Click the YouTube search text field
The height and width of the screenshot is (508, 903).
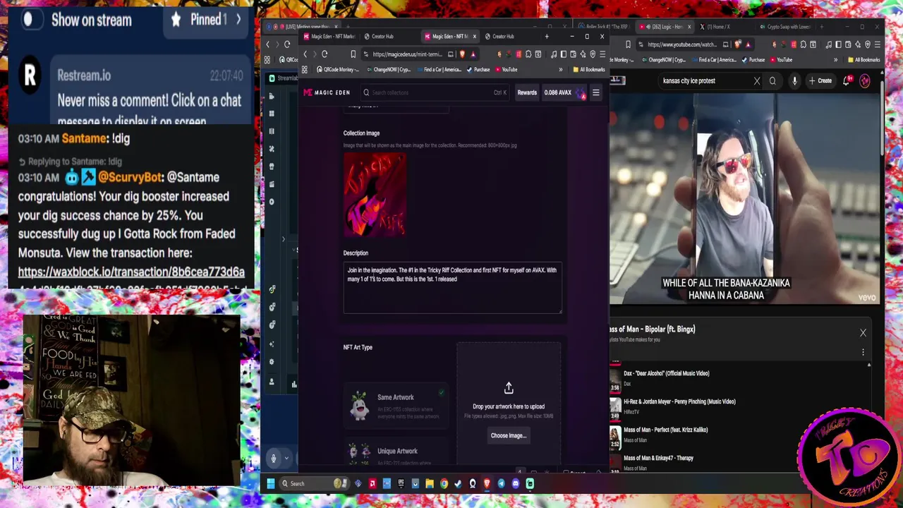point(705,81)
